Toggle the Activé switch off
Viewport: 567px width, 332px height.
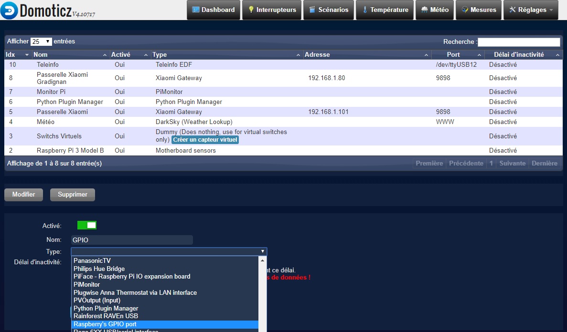click(x=87, y=225)
